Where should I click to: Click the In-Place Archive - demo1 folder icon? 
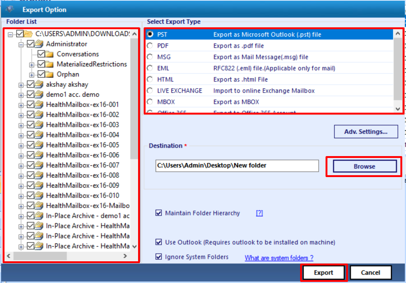pos(38,215)
